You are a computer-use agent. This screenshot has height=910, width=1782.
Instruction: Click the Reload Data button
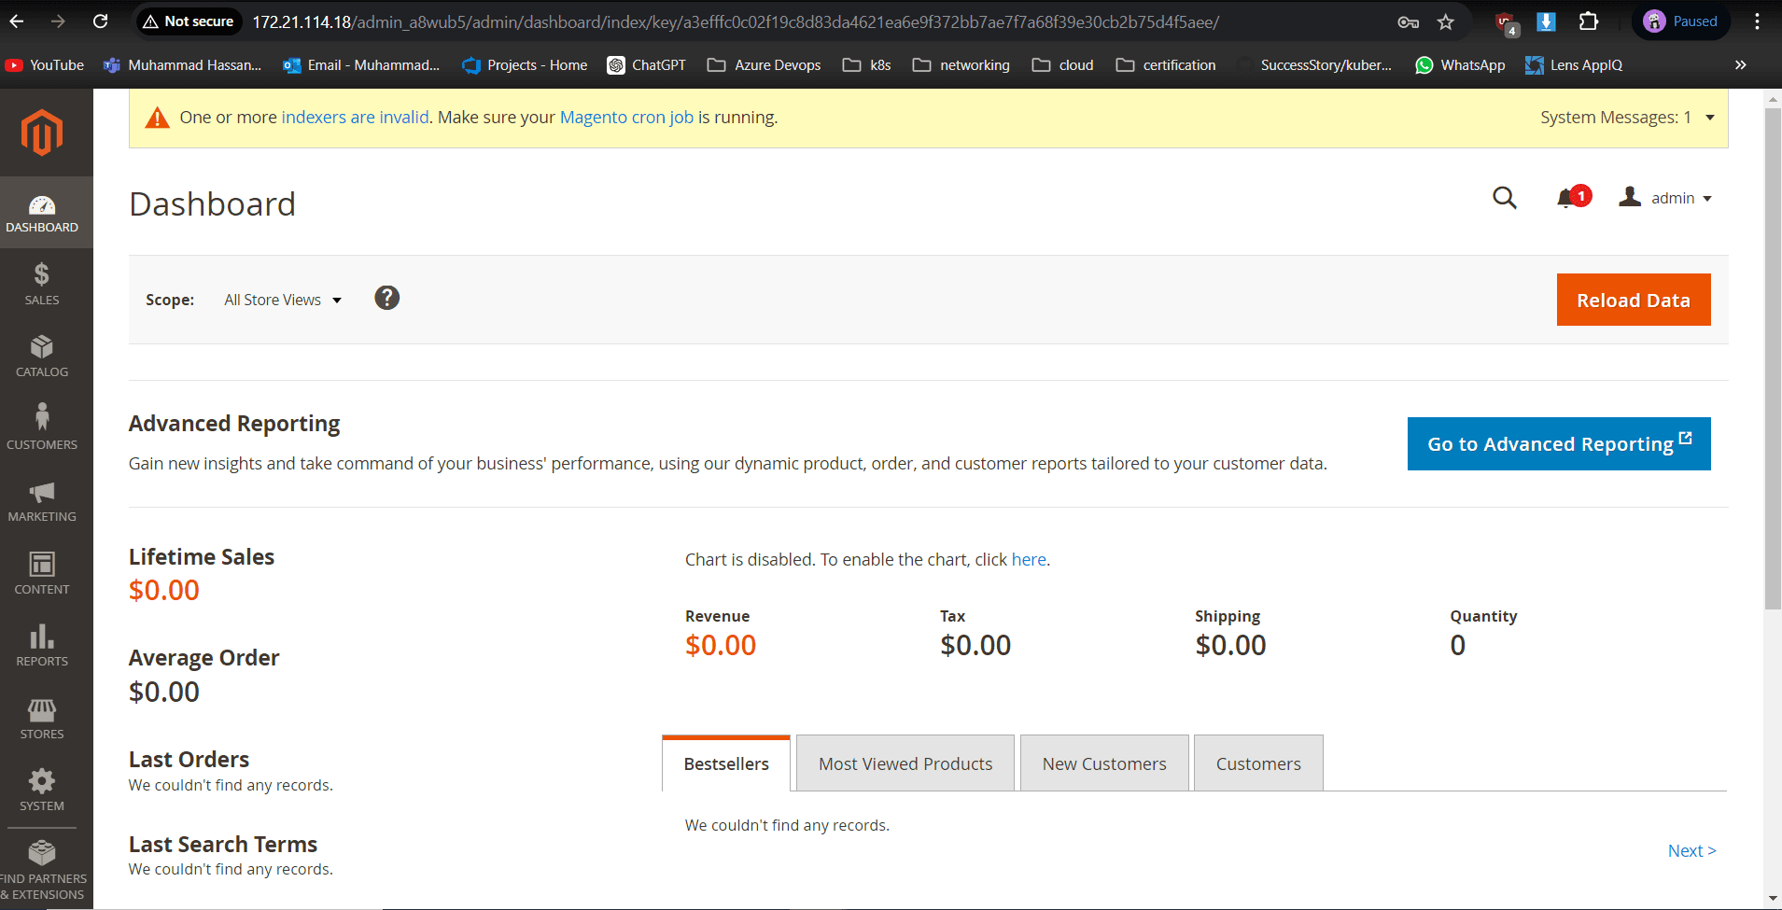coord(1633,300)
